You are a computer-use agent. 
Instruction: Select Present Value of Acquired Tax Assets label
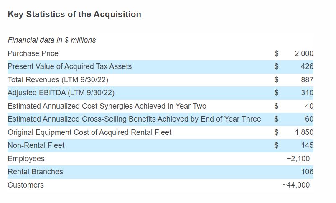[x=69, y=66]
